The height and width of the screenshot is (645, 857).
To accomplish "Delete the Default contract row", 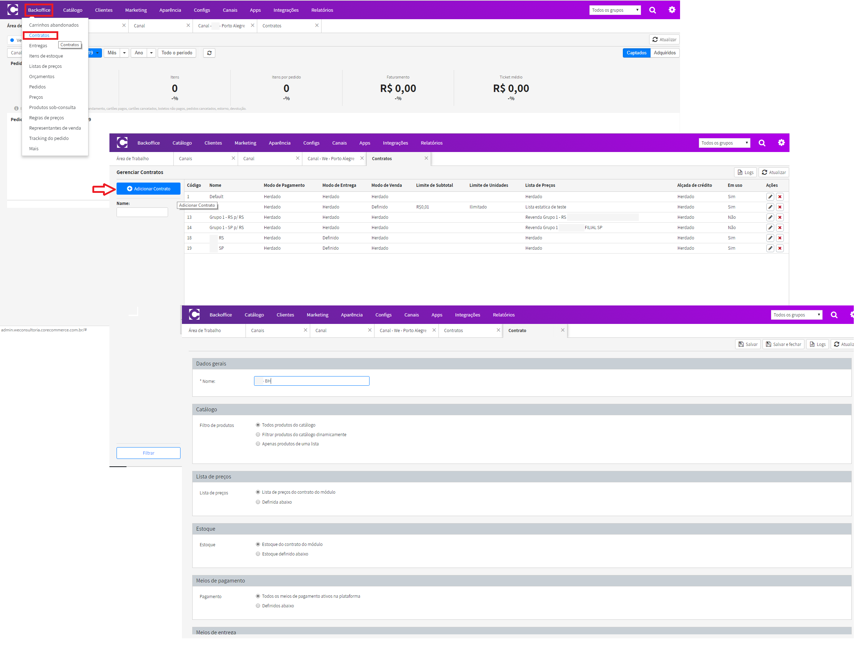I will click(780, 197).
